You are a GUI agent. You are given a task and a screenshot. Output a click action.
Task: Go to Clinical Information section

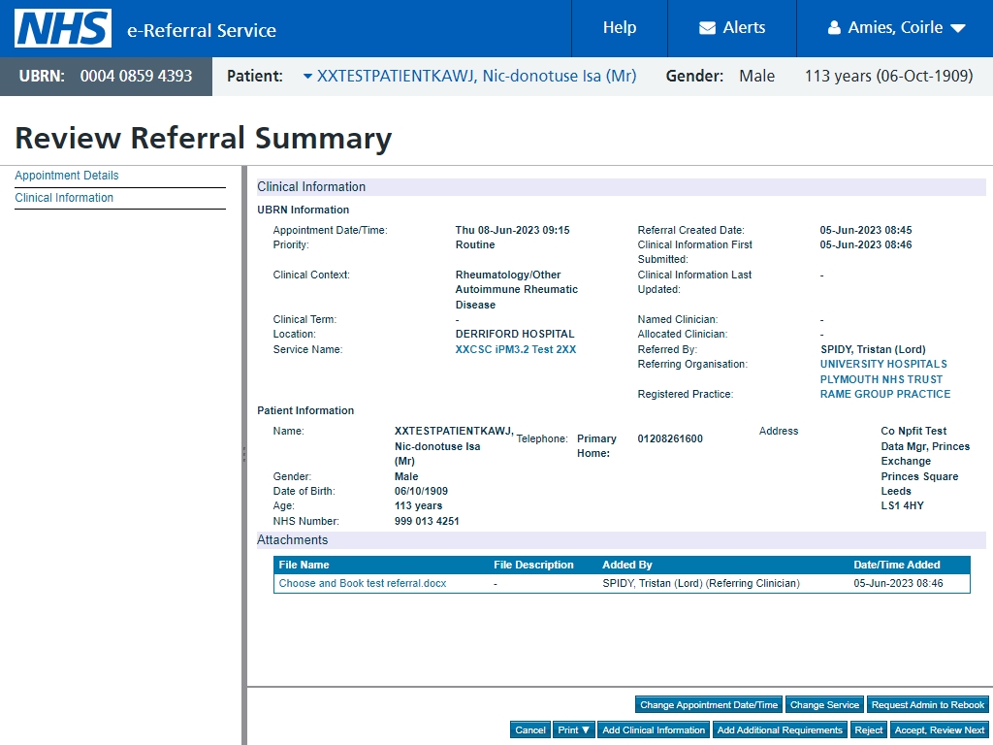[x=64, y=198]
